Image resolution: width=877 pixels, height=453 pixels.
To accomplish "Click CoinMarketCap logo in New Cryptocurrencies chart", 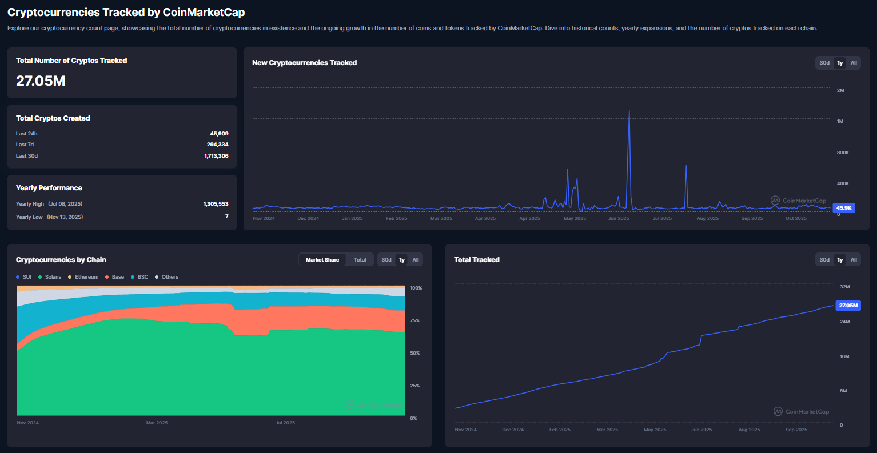I will (x=798, y=201).
